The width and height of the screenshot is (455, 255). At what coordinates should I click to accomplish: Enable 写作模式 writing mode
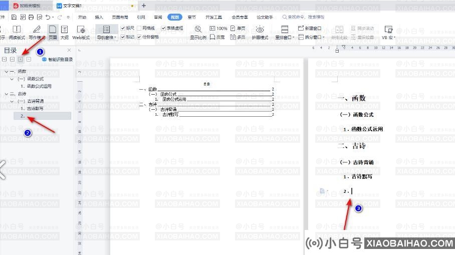(x=37, y=33)
